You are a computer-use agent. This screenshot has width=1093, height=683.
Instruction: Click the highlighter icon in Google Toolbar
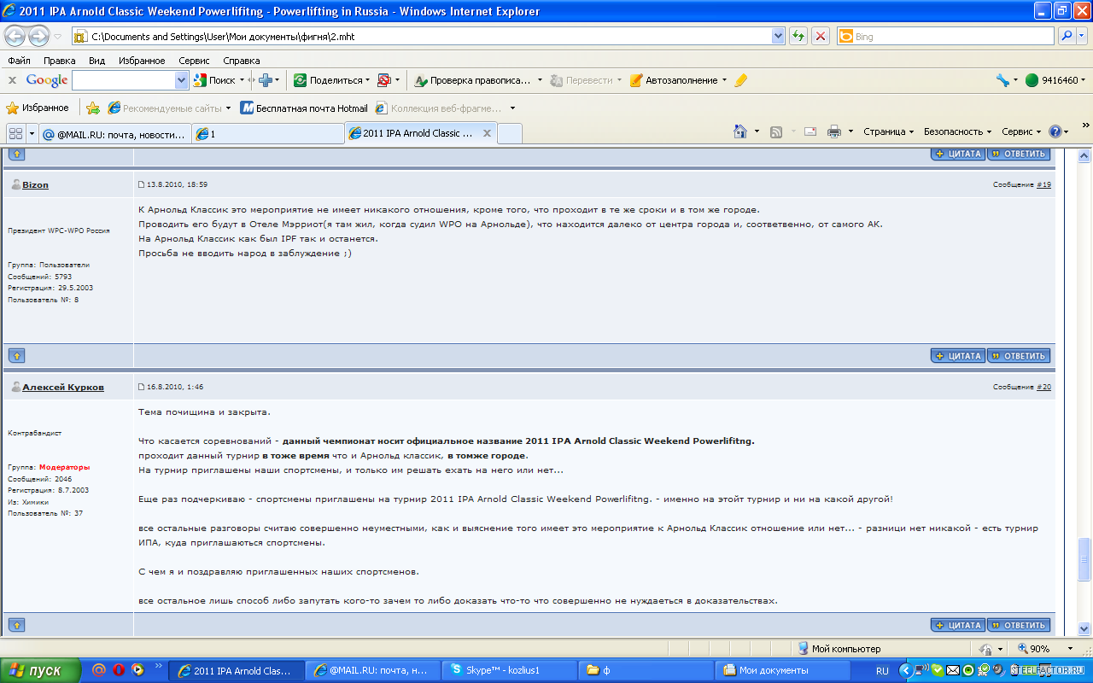[740, 80]
